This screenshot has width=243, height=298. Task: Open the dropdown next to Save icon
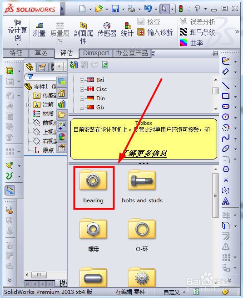click(123, 9)
